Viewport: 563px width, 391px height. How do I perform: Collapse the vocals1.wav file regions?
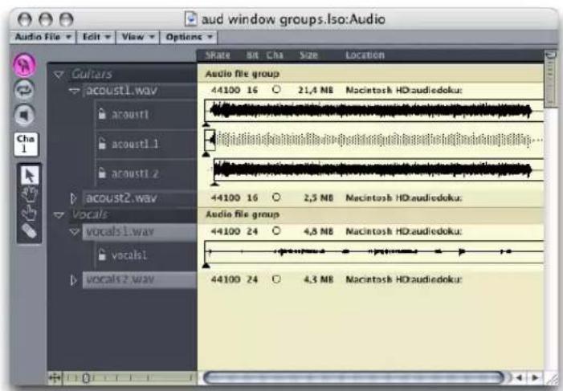(x=75, y=231)
